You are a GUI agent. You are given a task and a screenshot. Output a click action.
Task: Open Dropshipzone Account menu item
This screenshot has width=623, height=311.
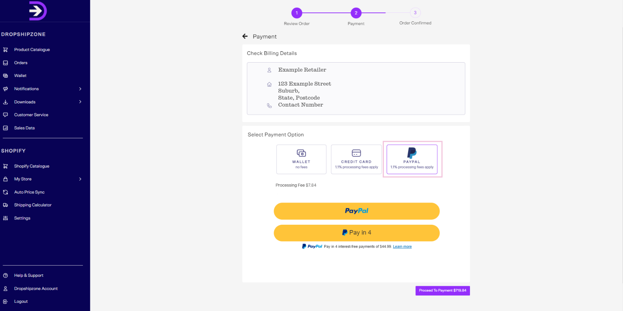point(36,288)
